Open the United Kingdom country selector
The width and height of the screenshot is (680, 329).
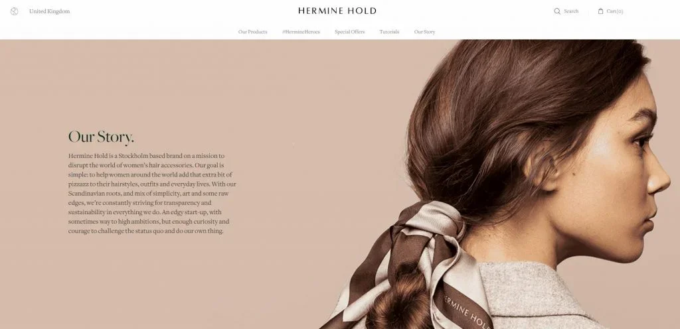pos(49,11)
